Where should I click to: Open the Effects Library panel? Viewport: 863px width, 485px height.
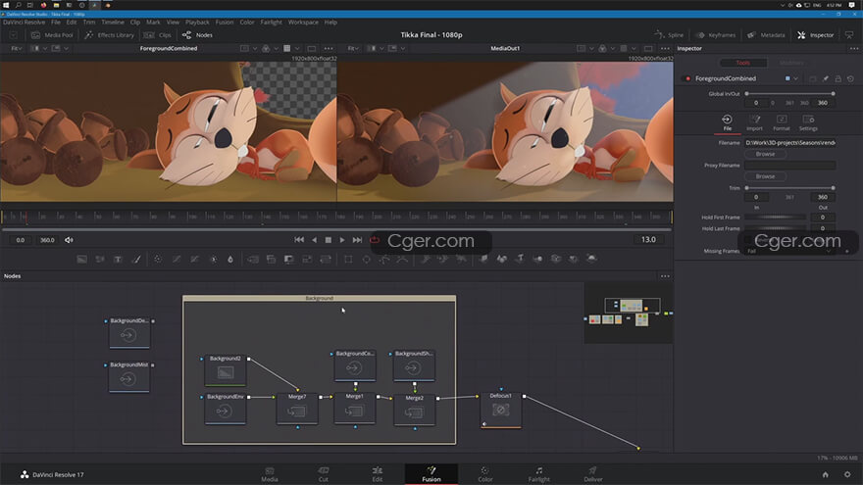(109, 34)
